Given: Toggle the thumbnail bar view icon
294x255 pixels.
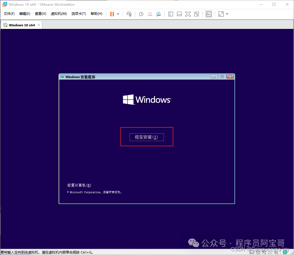Looking at the screenshot, I should 179,14.
